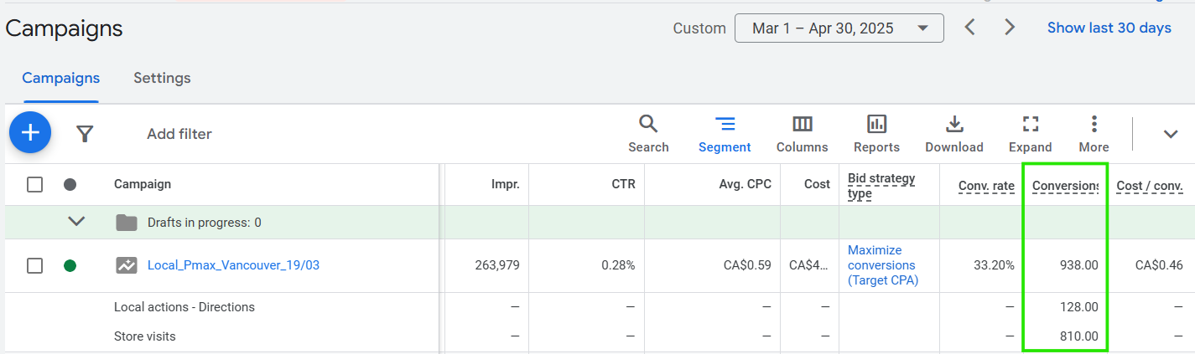
Task: Open the More three-dot menu
Action: point(1094,134)
